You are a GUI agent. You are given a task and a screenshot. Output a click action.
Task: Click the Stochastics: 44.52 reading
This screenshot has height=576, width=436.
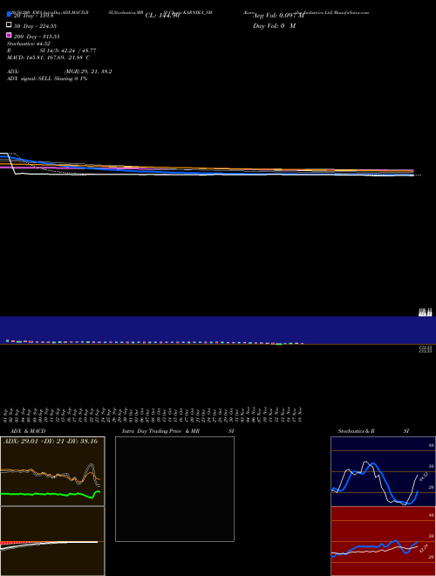(29, 44)
